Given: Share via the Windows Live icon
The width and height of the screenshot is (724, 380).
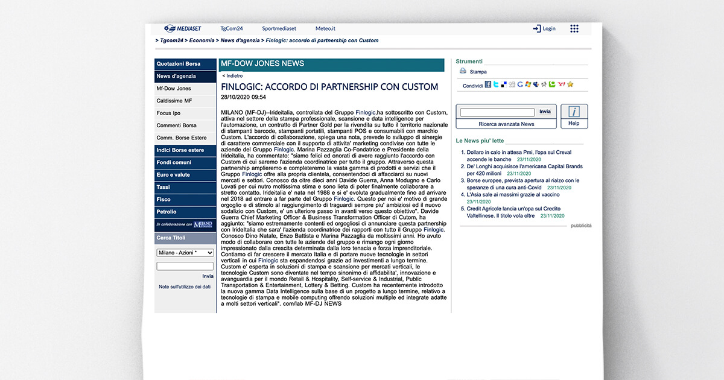Looking at the screenshot, I should click(x=528, y=84).
